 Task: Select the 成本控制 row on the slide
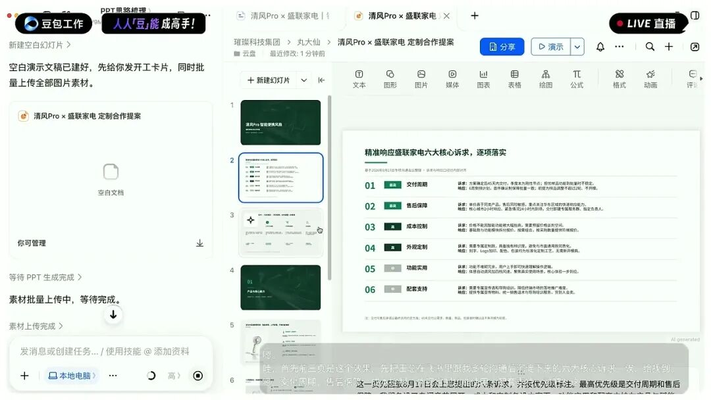521,227
